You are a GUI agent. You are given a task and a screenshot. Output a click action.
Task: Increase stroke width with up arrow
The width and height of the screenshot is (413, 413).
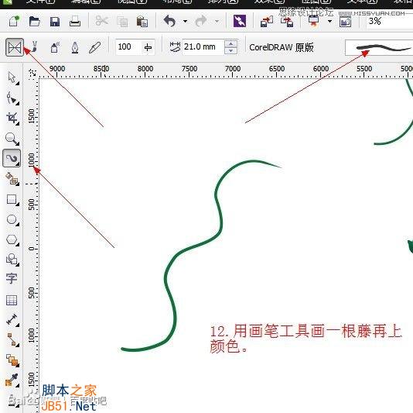click(231, 43)
